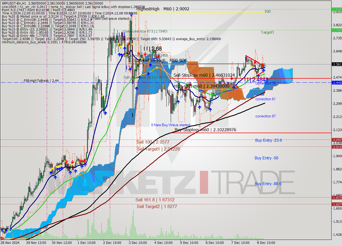342x246 pixels.
Task: Click the 'Sell Target1 | 2.01228' label
Action: 158,149
